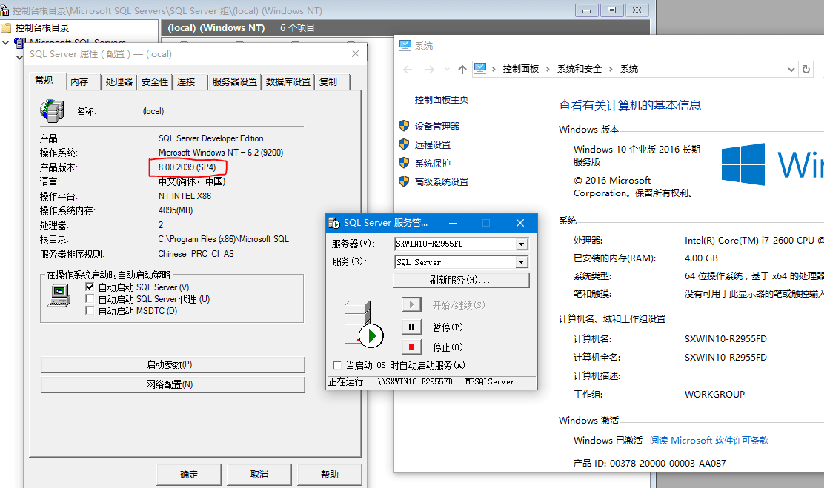Open the 数据库设置 tab

pos(288,82)
